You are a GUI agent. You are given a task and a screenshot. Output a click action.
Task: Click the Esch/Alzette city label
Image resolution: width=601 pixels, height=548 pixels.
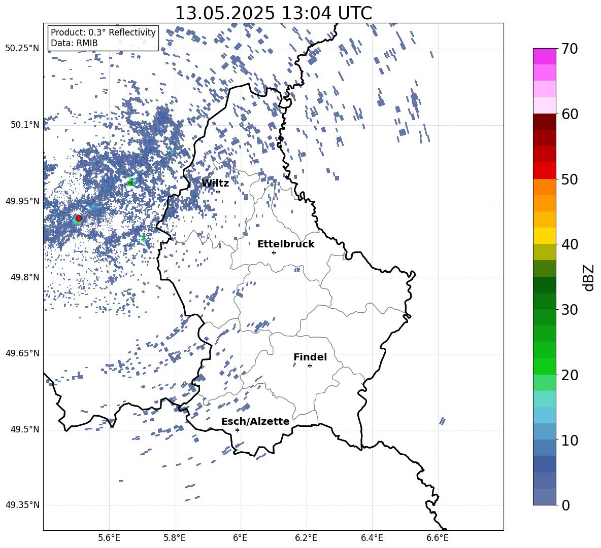(x=255, y=421)
